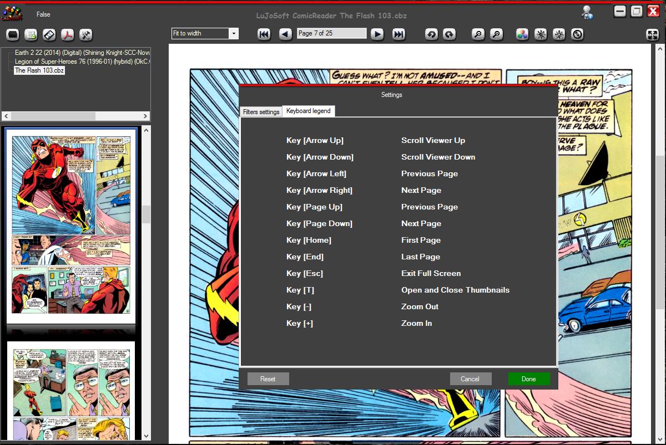
Task: Select the Keyboard legend tab
Action: point(309,111)
